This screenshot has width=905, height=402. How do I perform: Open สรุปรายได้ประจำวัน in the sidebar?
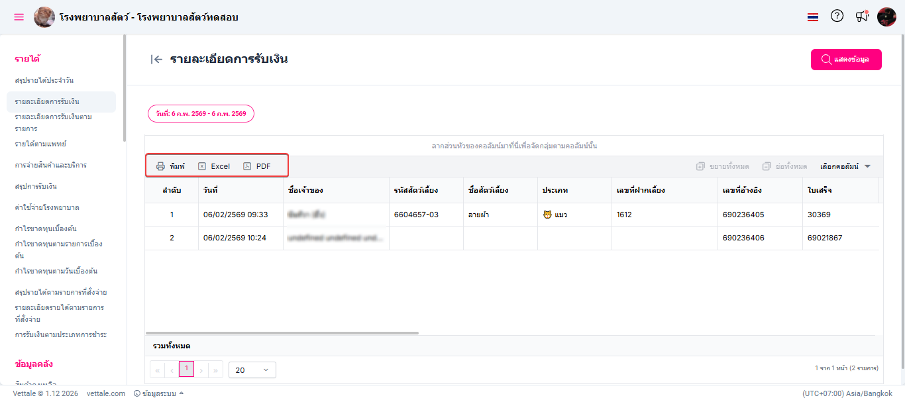44,80
